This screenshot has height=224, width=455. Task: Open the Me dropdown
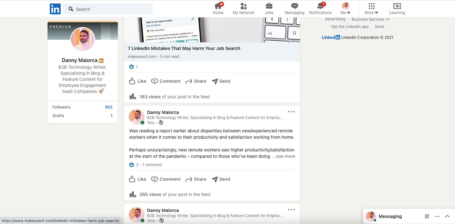345,8
